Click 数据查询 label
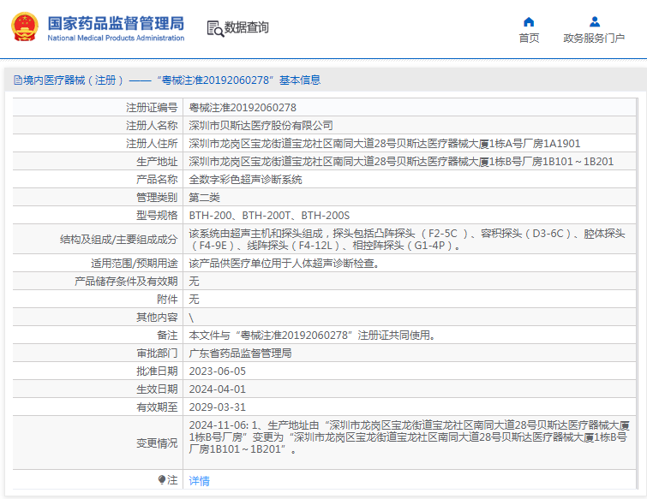Screen dimensions: 647x499 246,27
